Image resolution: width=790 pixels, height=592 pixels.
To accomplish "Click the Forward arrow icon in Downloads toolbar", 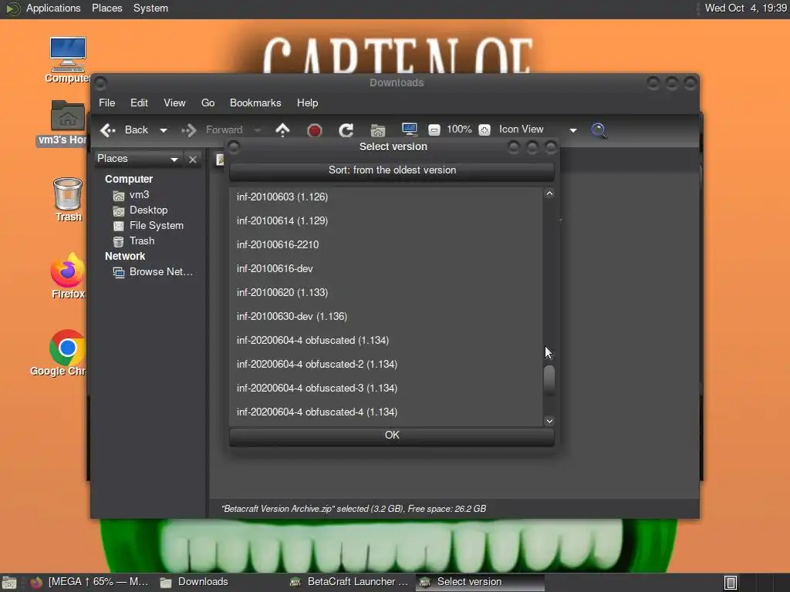I will [189, 130].
